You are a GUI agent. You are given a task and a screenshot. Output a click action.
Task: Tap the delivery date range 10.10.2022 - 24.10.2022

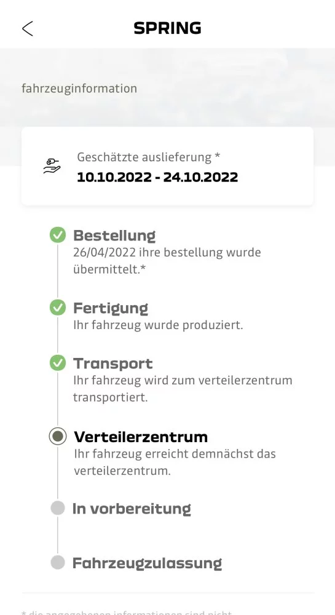click(x=157, y=177)
